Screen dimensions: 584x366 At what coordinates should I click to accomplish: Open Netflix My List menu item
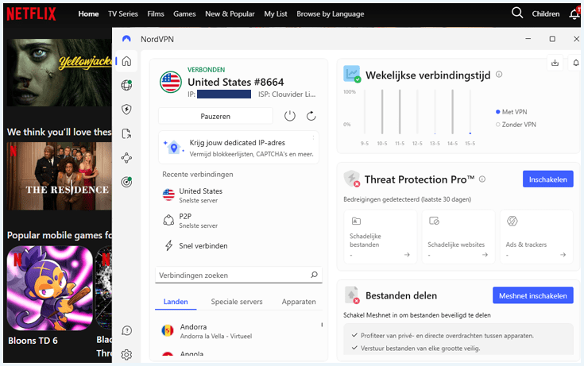(x=276, y=13)
